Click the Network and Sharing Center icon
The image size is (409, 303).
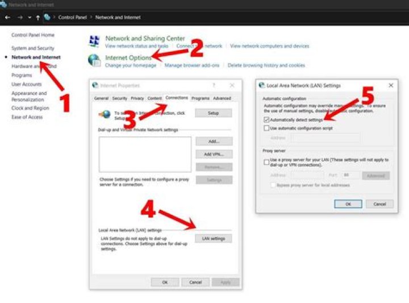coord(94,41)
